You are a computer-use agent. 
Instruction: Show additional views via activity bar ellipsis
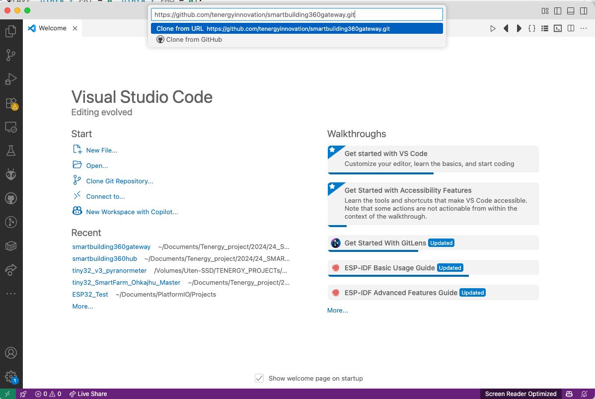pyautogui.click(x=11, y=294)
